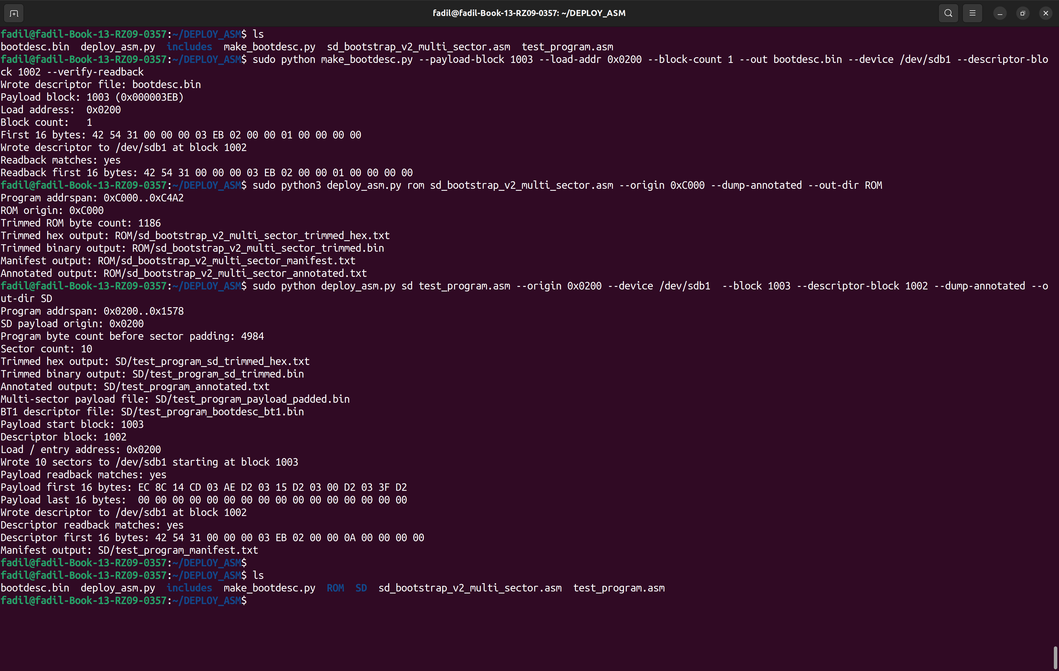Viewport: 1059px width, 671px height.
Task: Click 'Manifest output: SD/test_program_manifest.txt' line
Action: [129, 550]
